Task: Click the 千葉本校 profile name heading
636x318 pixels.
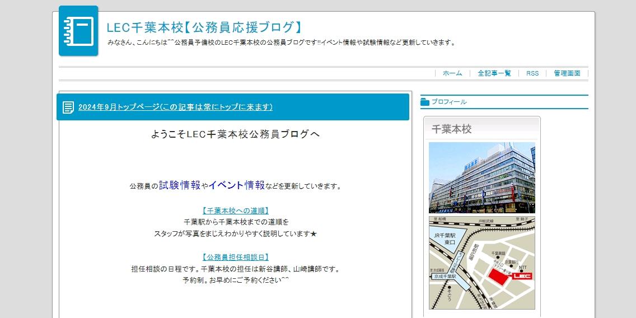Action: (x=451, y=129)
